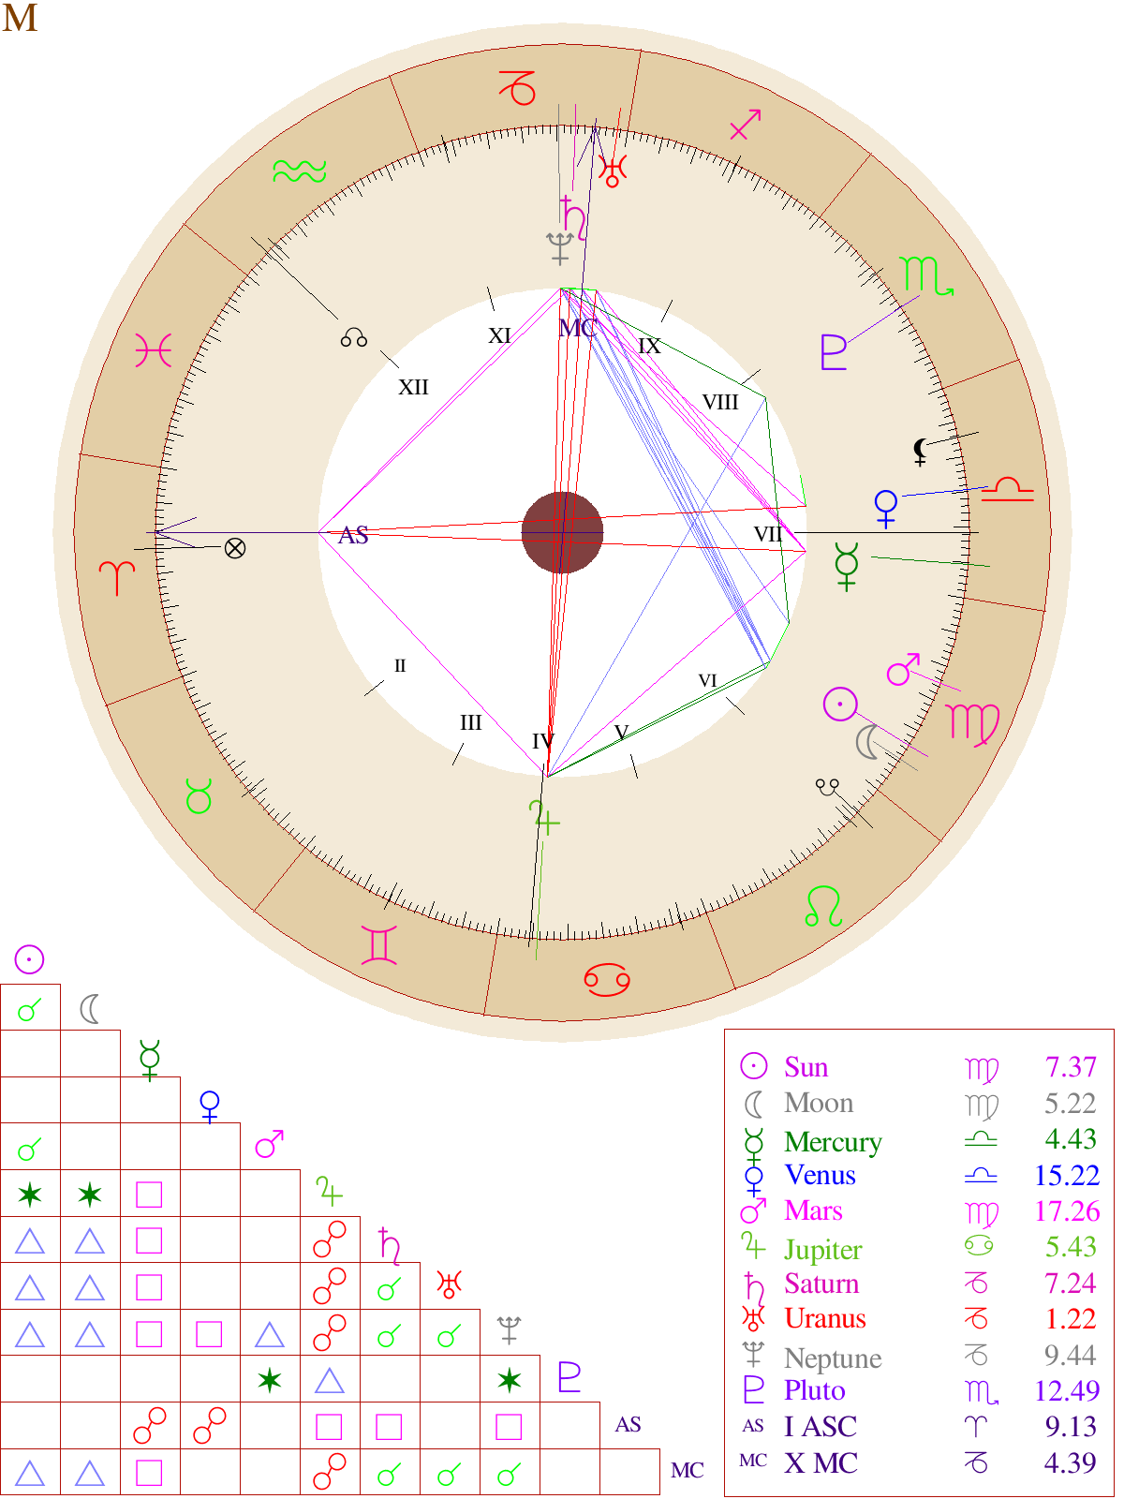Select the Jupiter symbol in the chart wheel

pos(544,817)
